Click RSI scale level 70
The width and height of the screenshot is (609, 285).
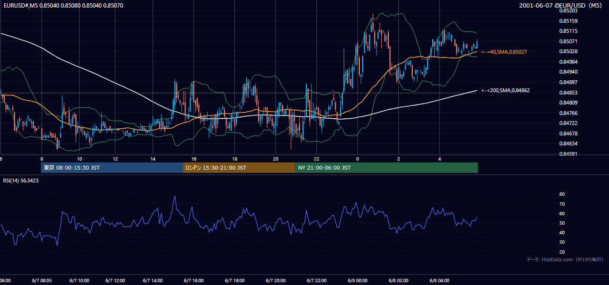[x=562, y=204]
